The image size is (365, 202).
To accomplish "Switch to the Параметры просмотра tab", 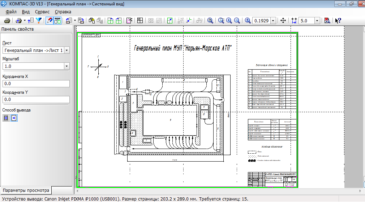I will (26, 190).
